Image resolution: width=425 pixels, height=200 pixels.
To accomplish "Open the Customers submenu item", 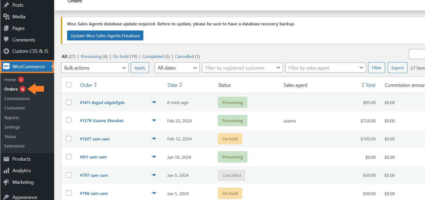I will click(x=15, y=108).
